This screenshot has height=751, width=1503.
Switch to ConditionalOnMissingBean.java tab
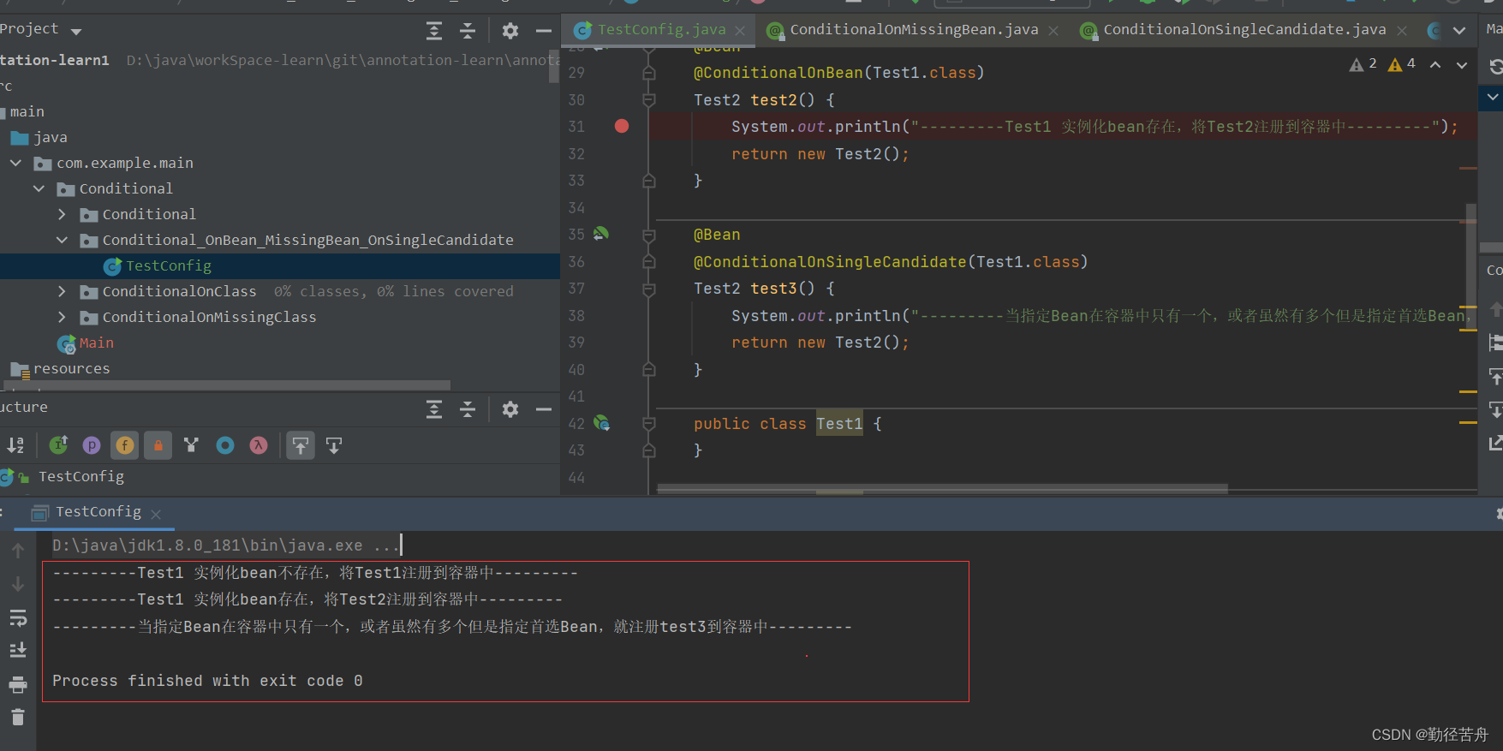tap(913, 30)
